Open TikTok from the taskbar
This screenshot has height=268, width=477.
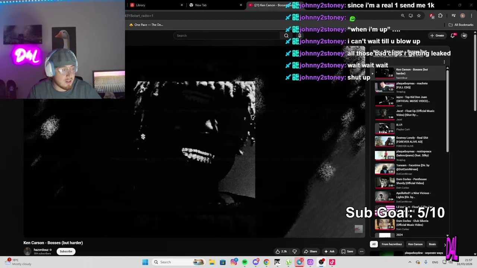tap(332, 262)
